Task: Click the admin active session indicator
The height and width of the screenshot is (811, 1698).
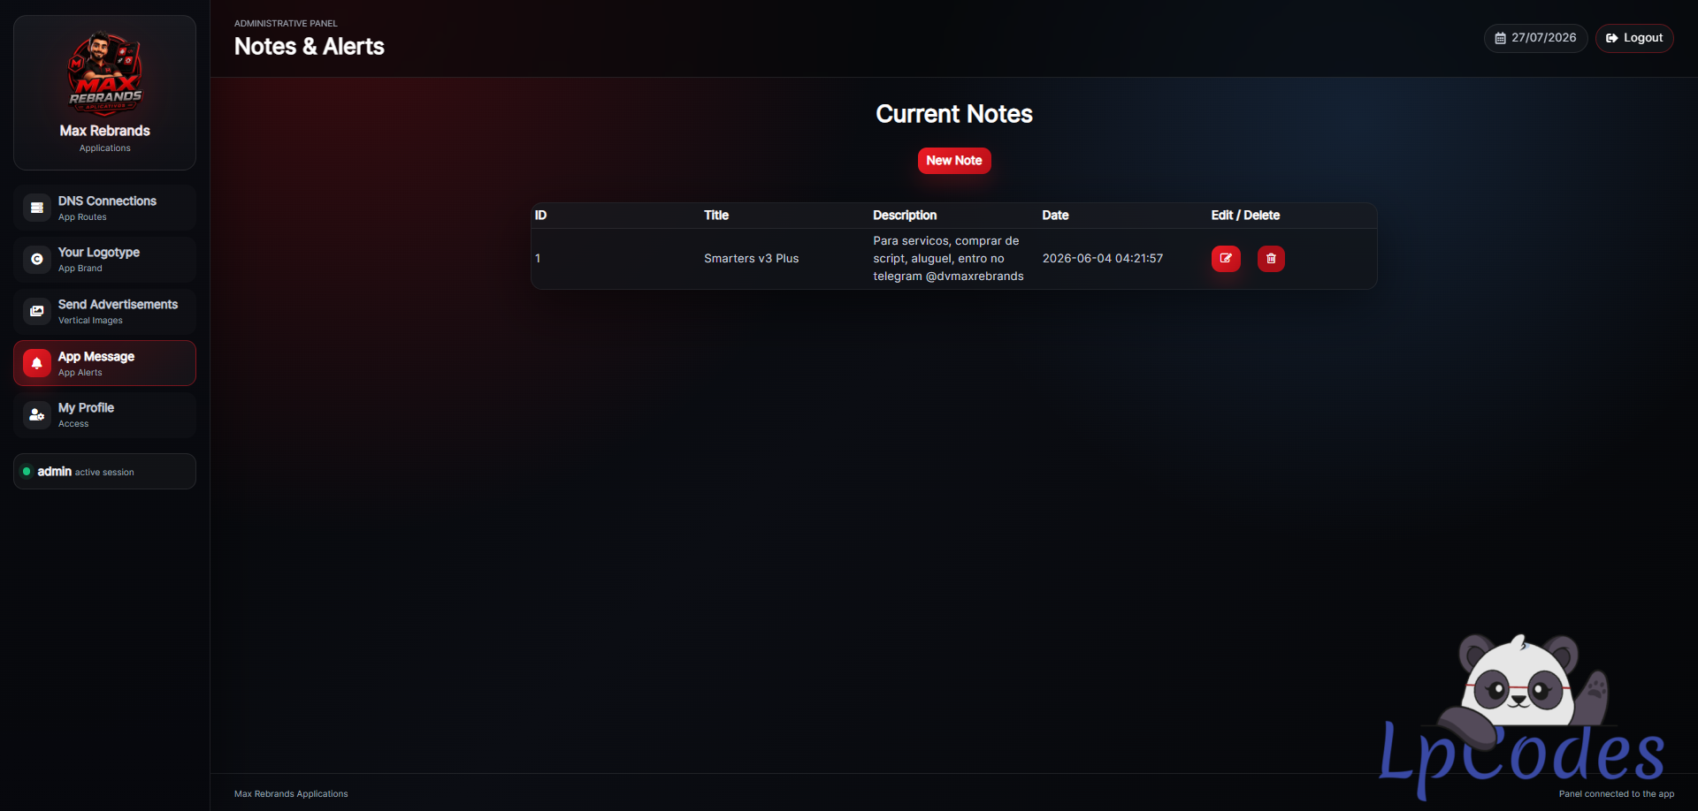Action: click(x=104, y=472)
